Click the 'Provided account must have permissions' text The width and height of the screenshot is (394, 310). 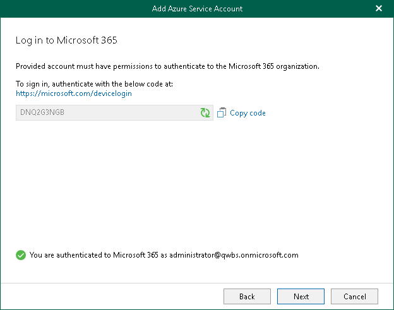(167, 66)
